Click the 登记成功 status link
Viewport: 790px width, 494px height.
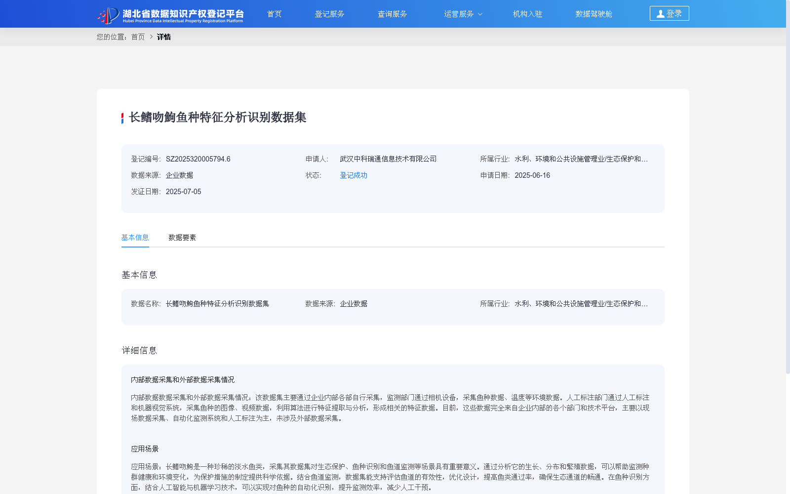point(354,175)
